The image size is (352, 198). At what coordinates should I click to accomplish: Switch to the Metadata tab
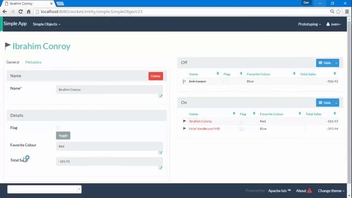(33, 62)
